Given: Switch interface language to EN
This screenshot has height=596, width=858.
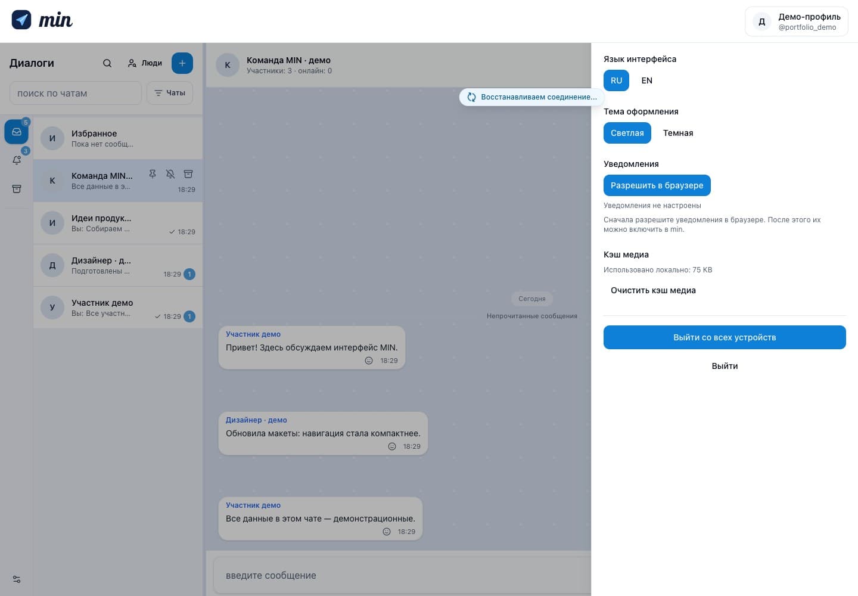Looking at the screenshot, I should click(646, 80).
